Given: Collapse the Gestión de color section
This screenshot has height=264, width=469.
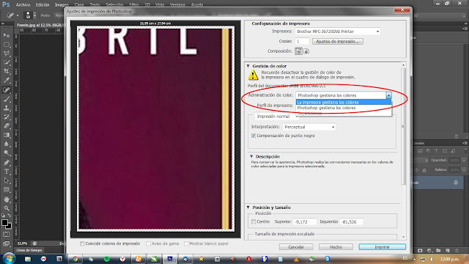Looking at the screenshot, I should coord(248,66).
